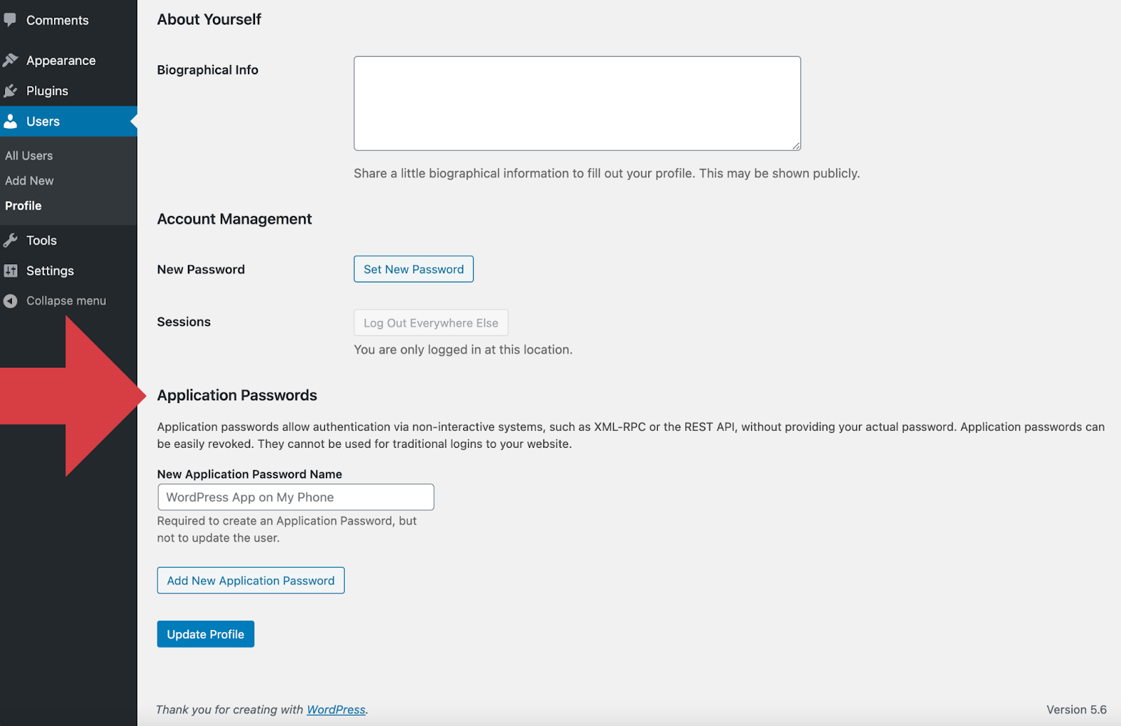Click the Update Profile button
Image resolution: width=1121 pixels, height=726 pixels.
pyautogui.click(x=205, y=634)
